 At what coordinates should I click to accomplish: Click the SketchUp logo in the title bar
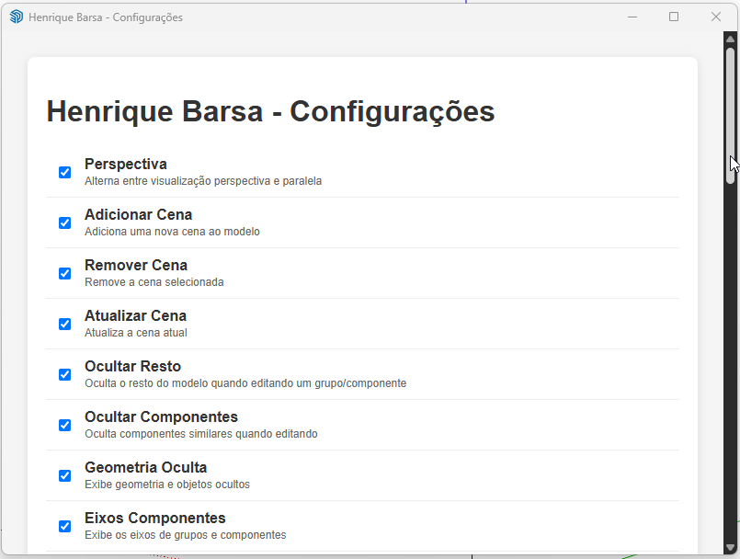[16, 17]
